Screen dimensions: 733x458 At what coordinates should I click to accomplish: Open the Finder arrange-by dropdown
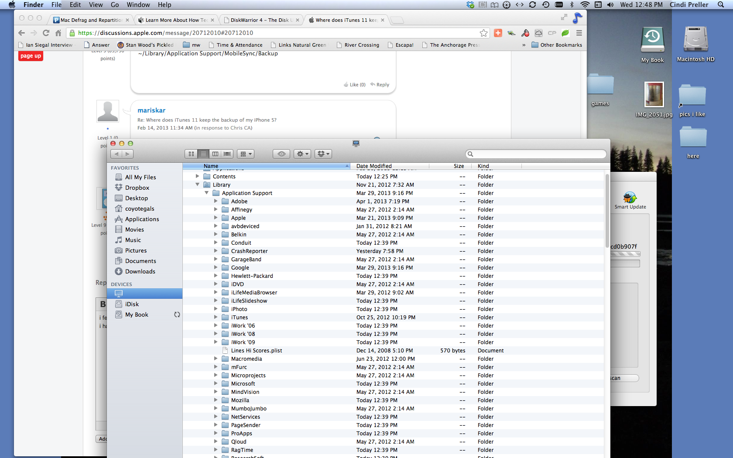coord(246,154)
